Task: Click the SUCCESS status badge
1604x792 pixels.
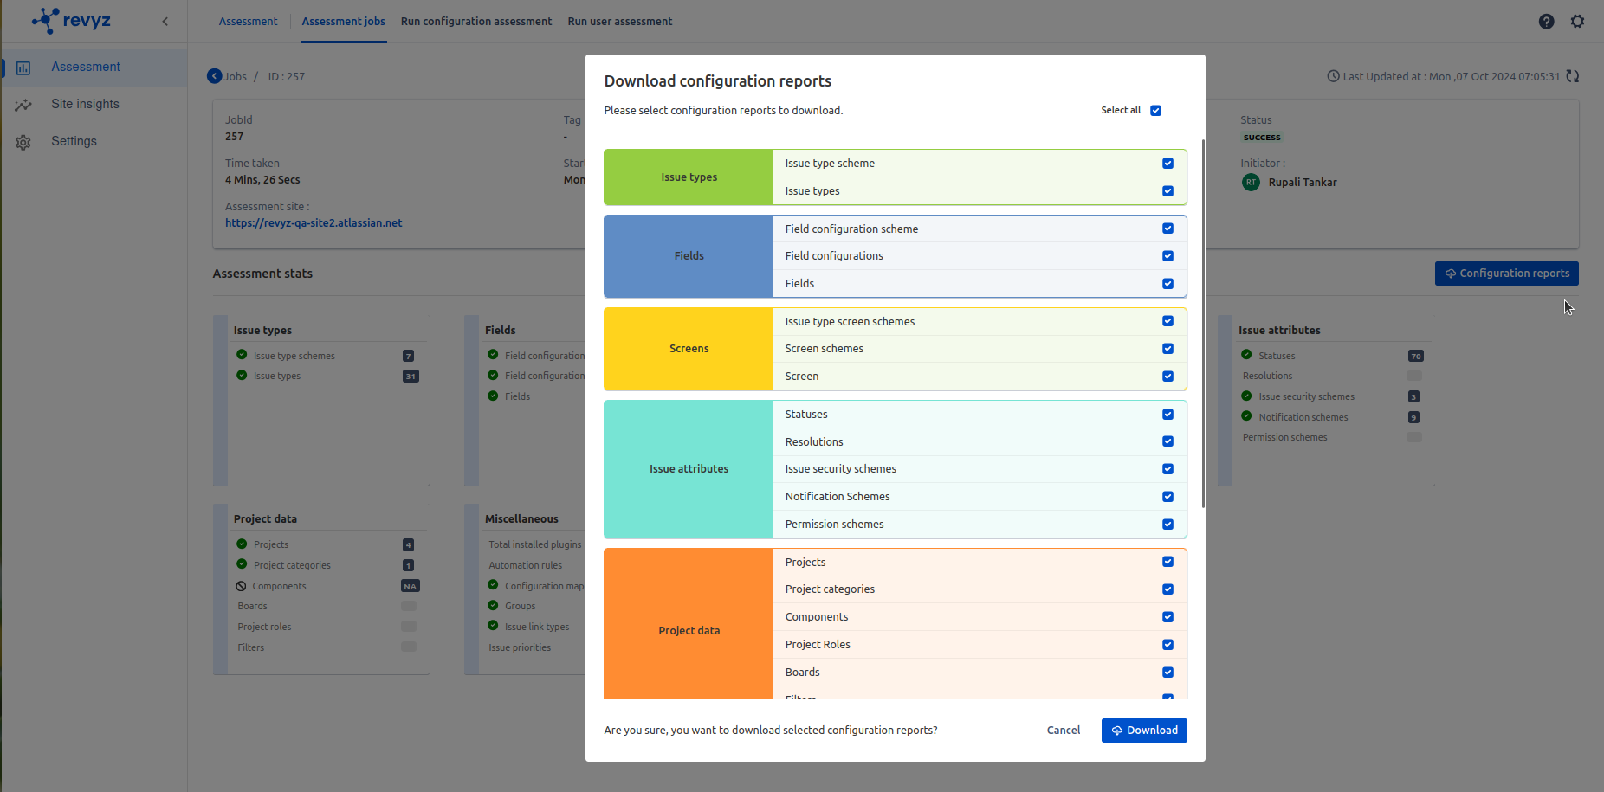Action: coord(1262,138)
